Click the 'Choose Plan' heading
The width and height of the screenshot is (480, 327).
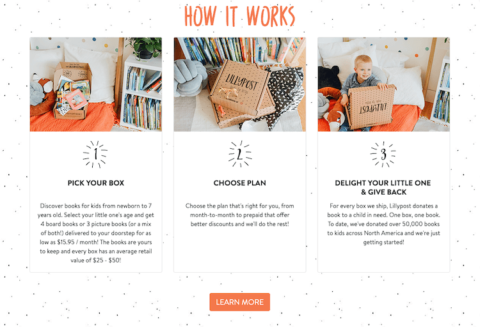tap(240, 183)
